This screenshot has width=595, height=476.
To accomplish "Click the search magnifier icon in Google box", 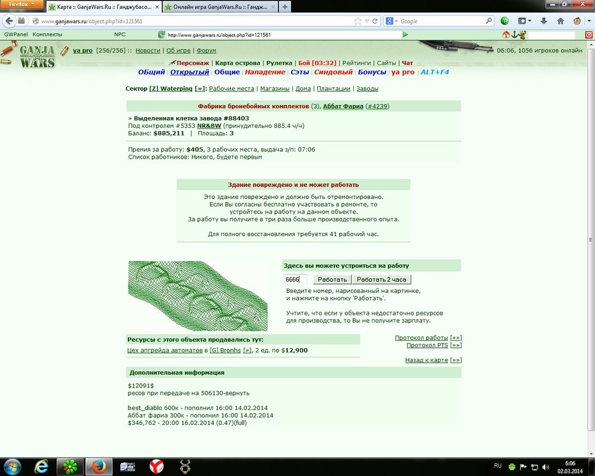I will [x=489, y=21].
